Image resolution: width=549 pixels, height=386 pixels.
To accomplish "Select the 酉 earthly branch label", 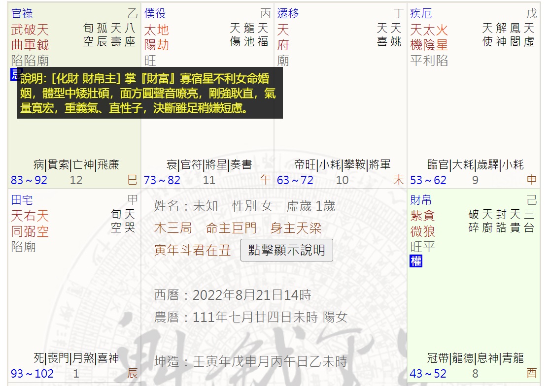I will [x=531, y=373].
